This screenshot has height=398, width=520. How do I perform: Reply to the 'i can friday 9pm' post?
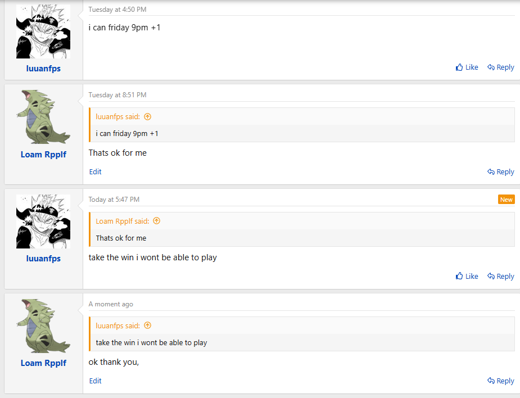(x=500, y=67)
